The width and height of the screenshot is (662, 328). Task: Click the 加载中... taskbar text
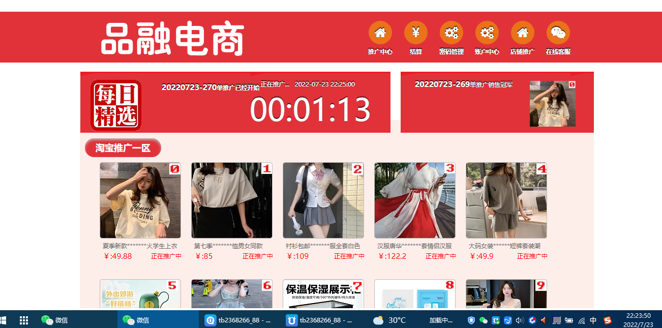[x=441, y=320]
